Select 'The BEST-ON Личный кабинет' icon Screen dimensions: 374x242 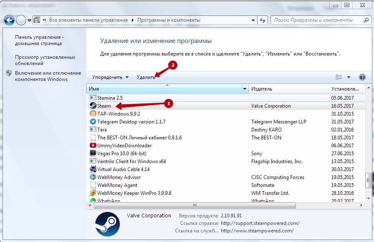[93, 137]
